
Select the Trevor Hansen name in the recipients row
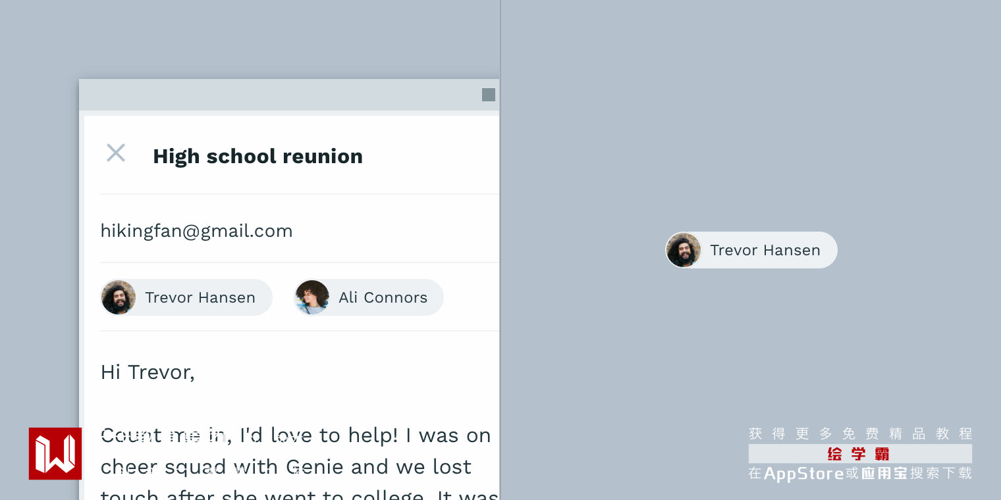200,298
